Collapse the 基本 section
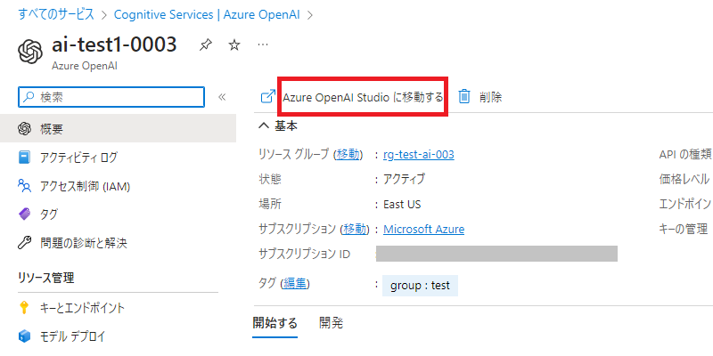 263,126
